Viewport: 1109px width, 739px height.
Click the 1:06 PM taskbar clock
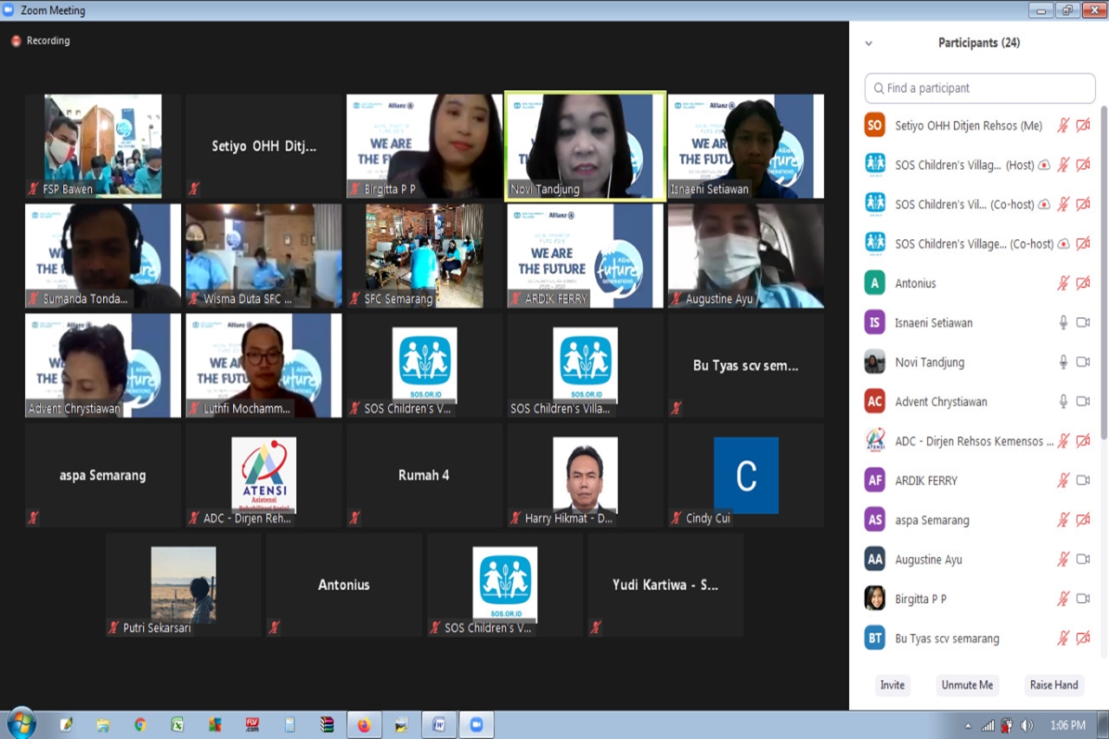pos(1067,725)
